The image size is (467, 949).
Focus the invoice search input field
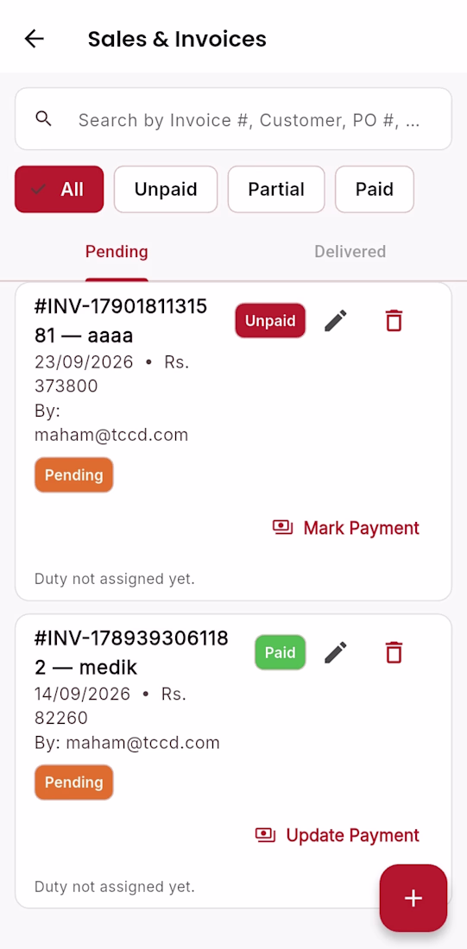click(233, 119)
